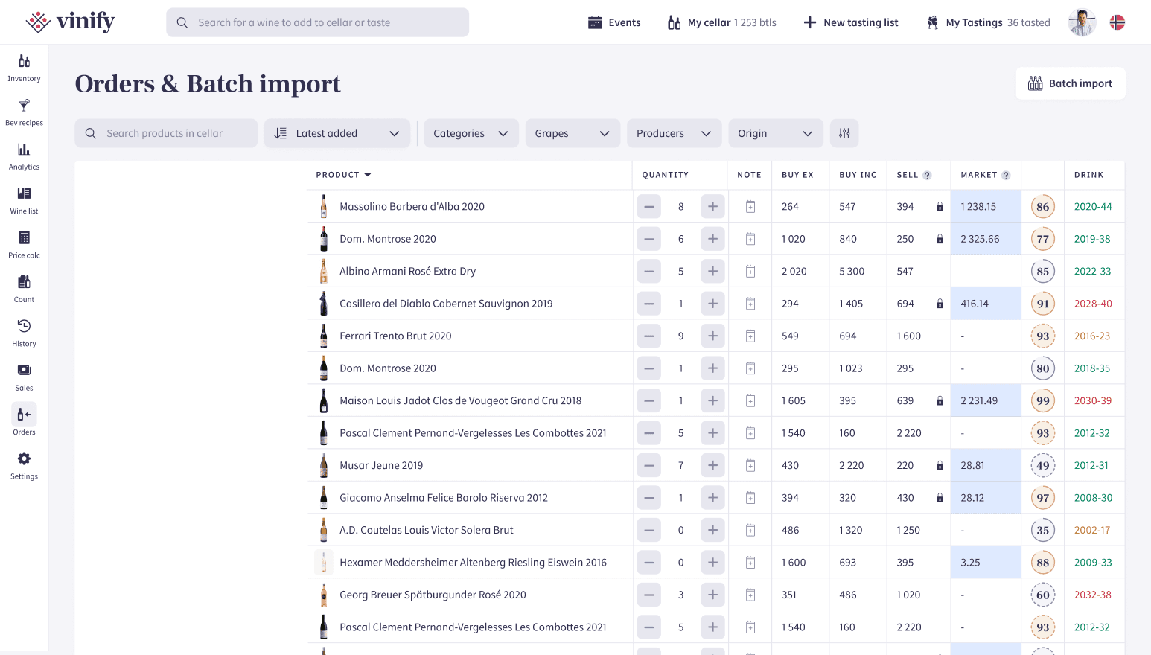
Task: Click help icon next to SELL header
Action: coord(927,176)
